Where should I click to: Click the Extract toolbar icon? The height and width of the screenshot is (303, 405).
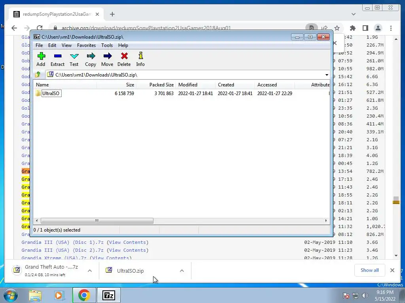coord(57,59)
